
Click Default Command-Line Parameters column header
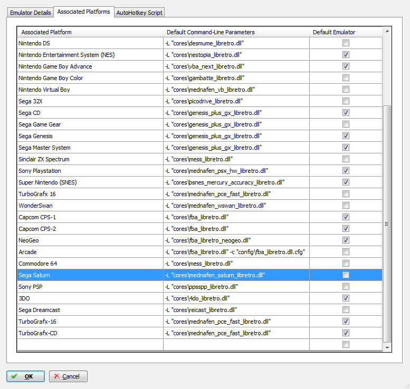[236, 32]
